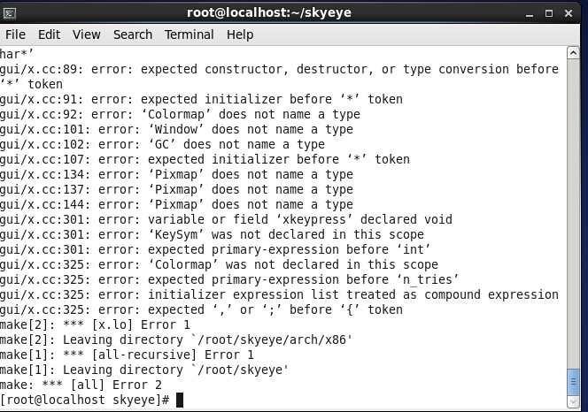
Task: Click the window title root@localhost:~/skyeye
Action: (x=269, y=12)
